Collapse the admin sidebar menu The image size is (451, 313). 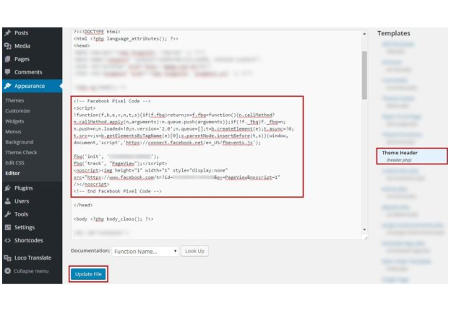[31, 271]
